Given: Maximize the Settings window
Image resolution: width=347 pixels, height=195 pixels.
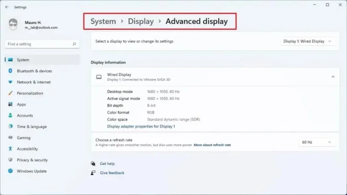Looking at the screenshot, I should (327, 5).
